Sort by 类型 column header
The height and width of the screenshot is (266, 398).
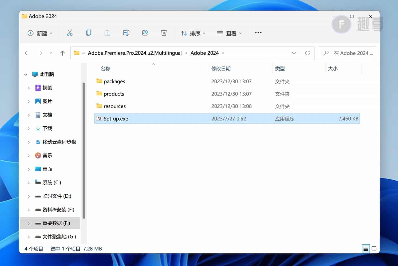(x=280, y=69)
